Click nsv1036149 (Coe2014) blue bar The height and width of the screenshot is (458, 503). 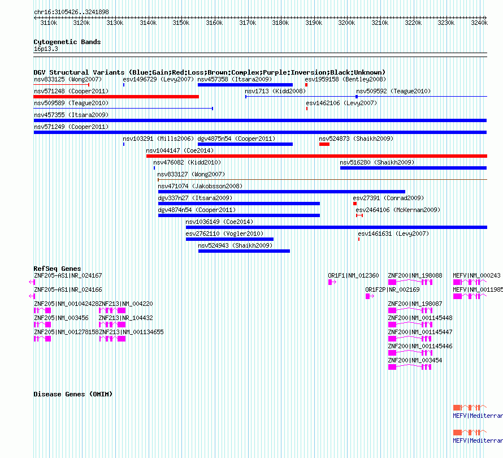click(x=336, y=227)
